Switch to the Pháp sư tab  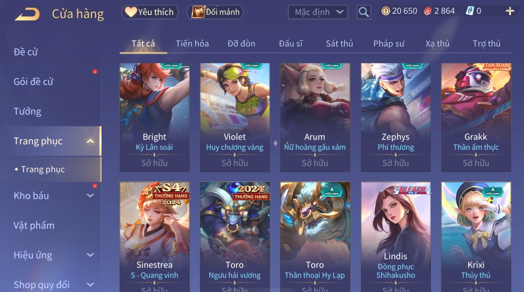[x=389, y=44]
